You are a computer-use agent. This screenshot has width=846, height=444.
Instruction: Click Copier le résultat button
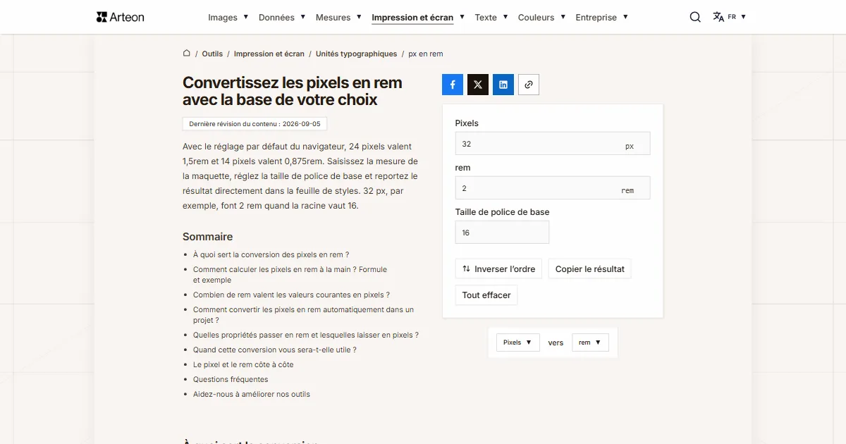click(x=590, y=269)
